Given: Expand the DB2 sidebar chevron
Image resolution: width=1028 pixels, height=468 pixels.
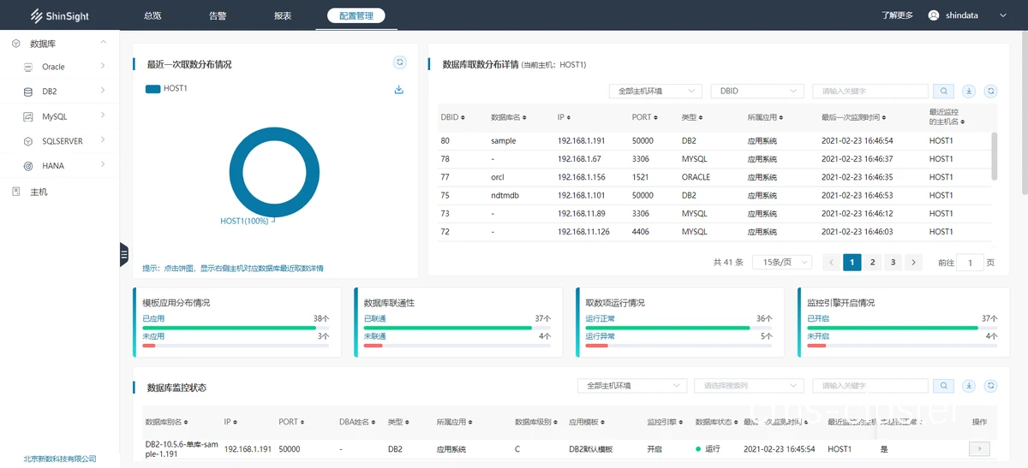Looking at the screenshot, I should (x=103, y=91).
